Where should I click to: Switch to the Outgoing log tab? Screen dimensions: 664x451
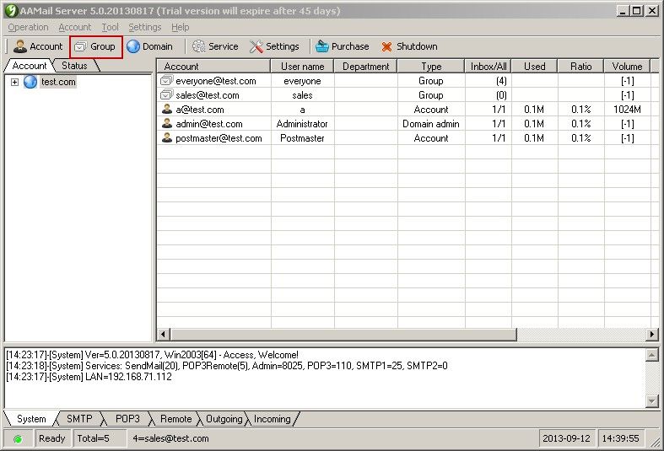point(224,419)
